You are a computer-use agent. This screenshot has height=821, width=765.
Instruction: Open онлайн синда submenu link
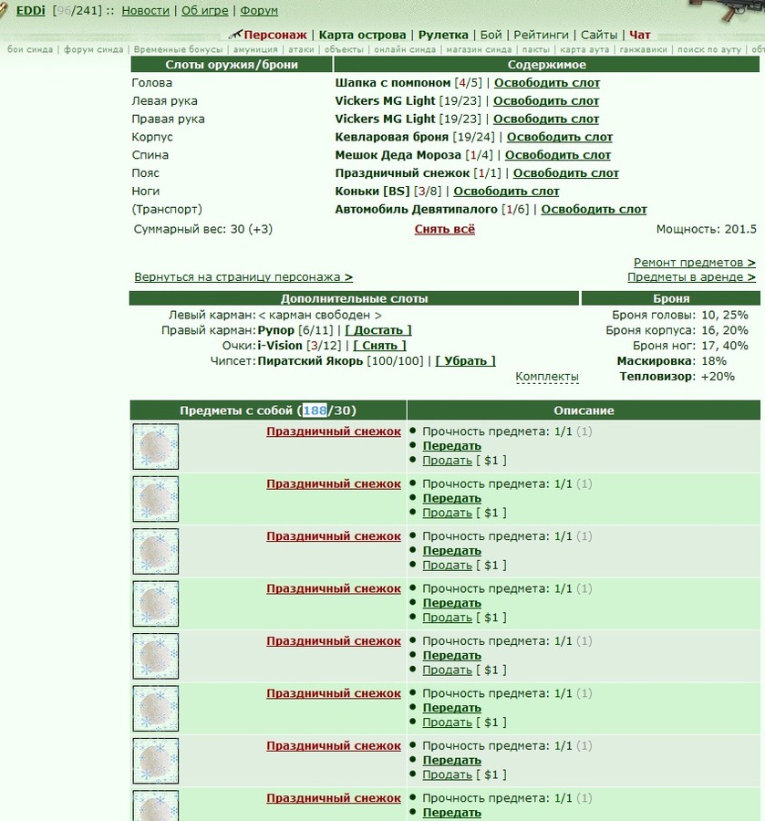pos(405,49)
